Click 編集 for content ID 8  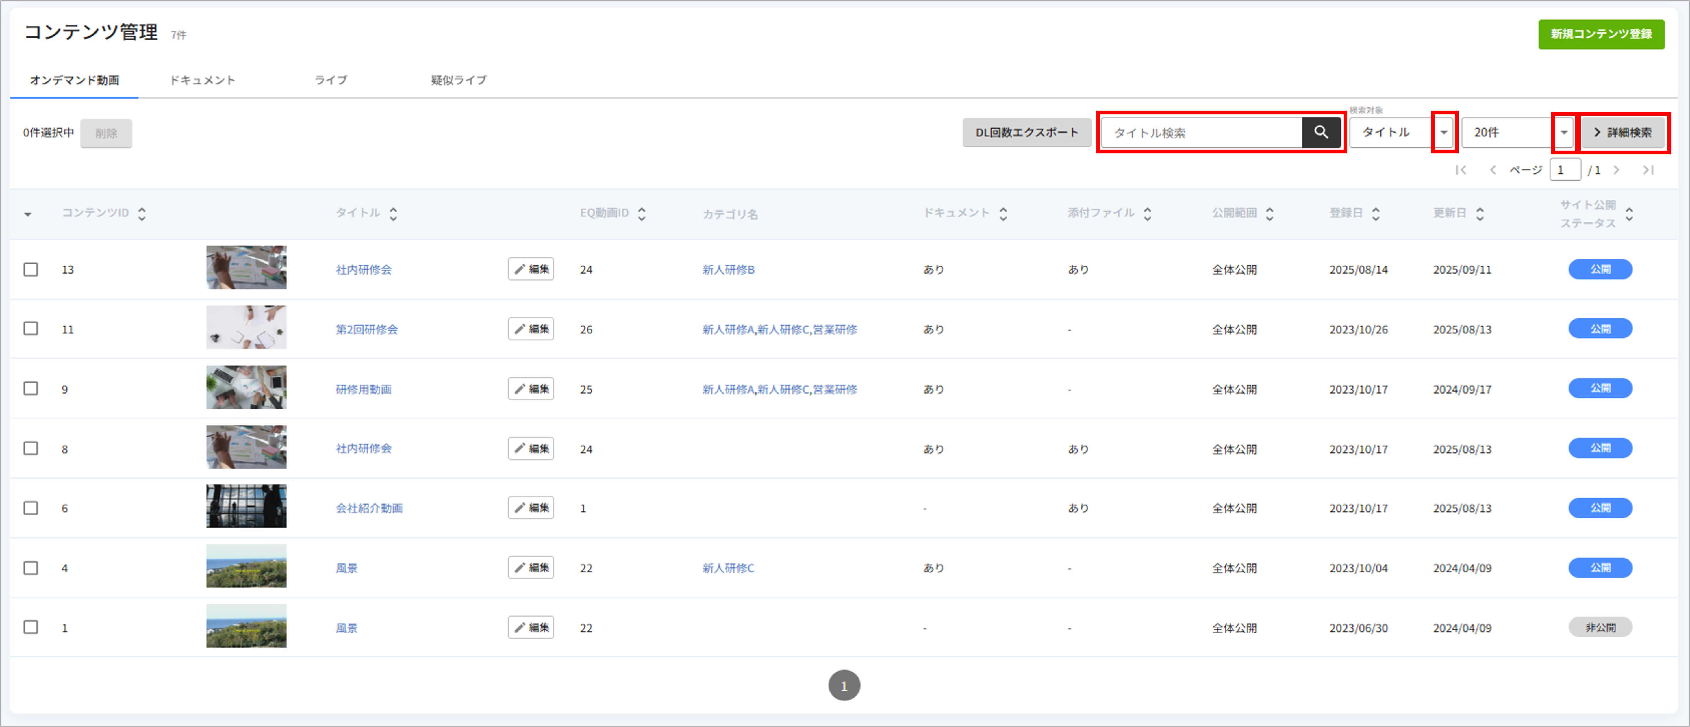(x=531, y=448)
